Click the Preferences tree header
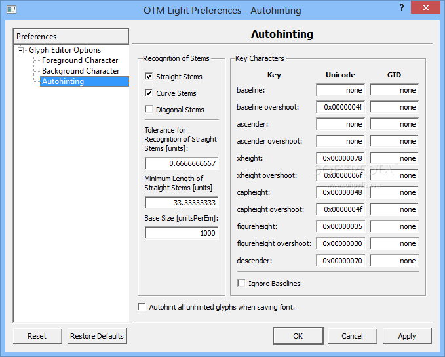 (71, 36)
